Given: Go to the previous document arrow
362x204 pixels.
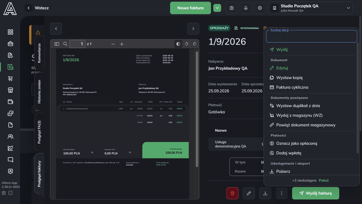Looking at the screenshot, I should [56, 29].
